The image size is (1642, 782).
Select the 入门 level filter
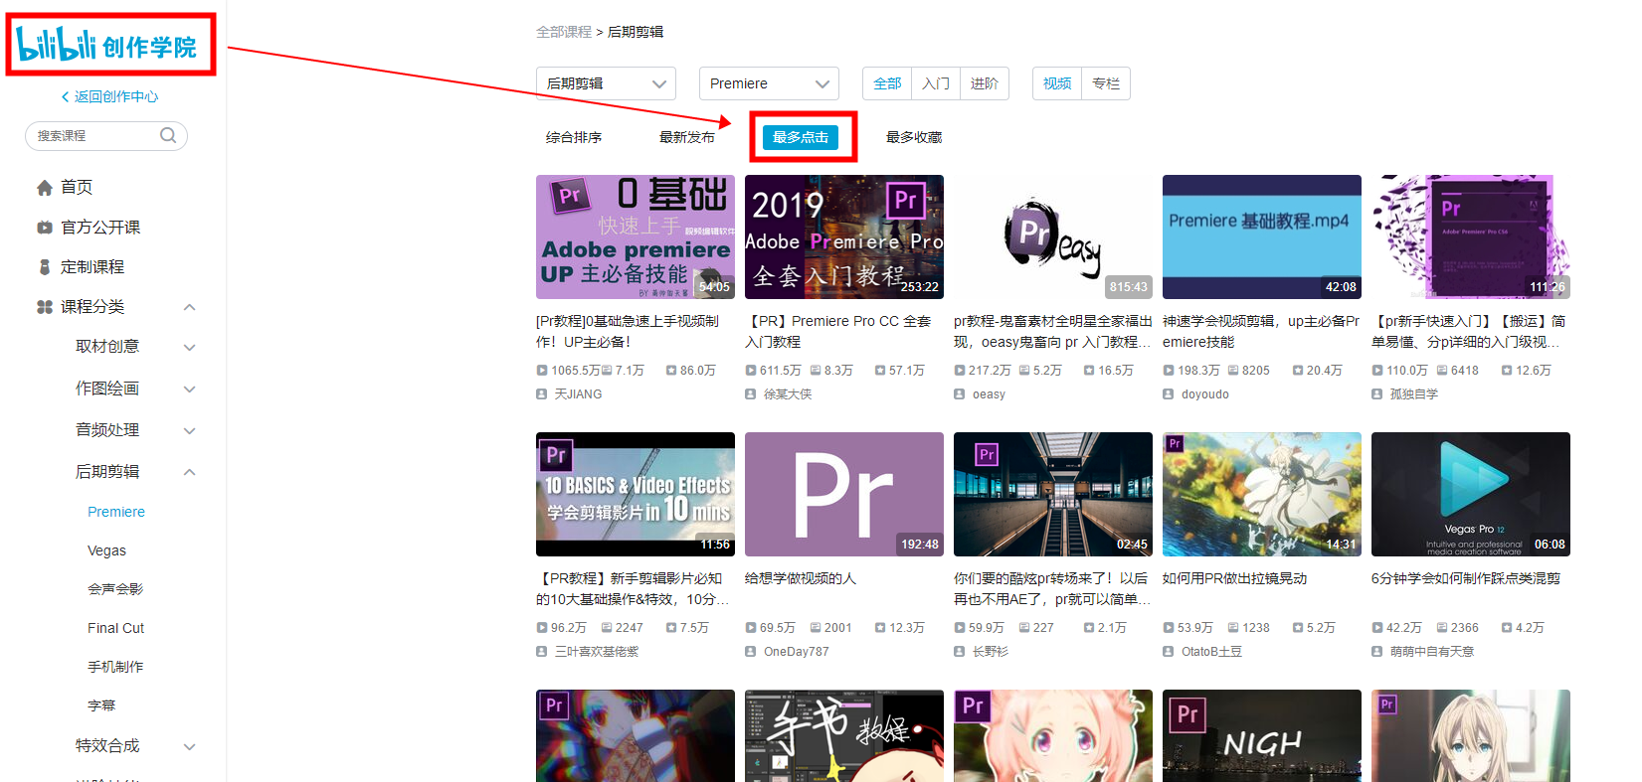coord(936,83)
